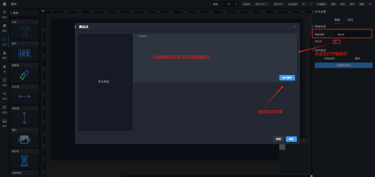Select the 基础 category in sidebar
Screen dimensions: 375x177
[x=4, y=41]
